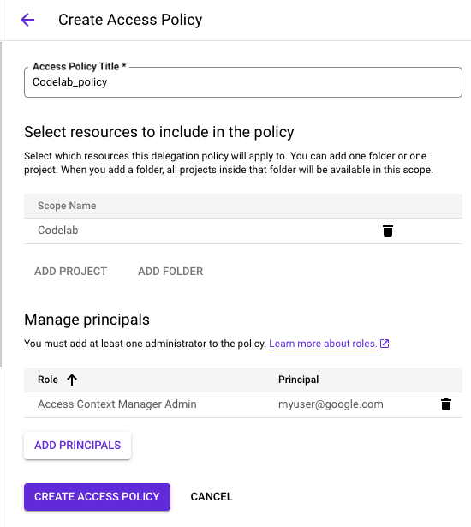
Task: Open the Learn more about roles link
Action: click(323, 344)
